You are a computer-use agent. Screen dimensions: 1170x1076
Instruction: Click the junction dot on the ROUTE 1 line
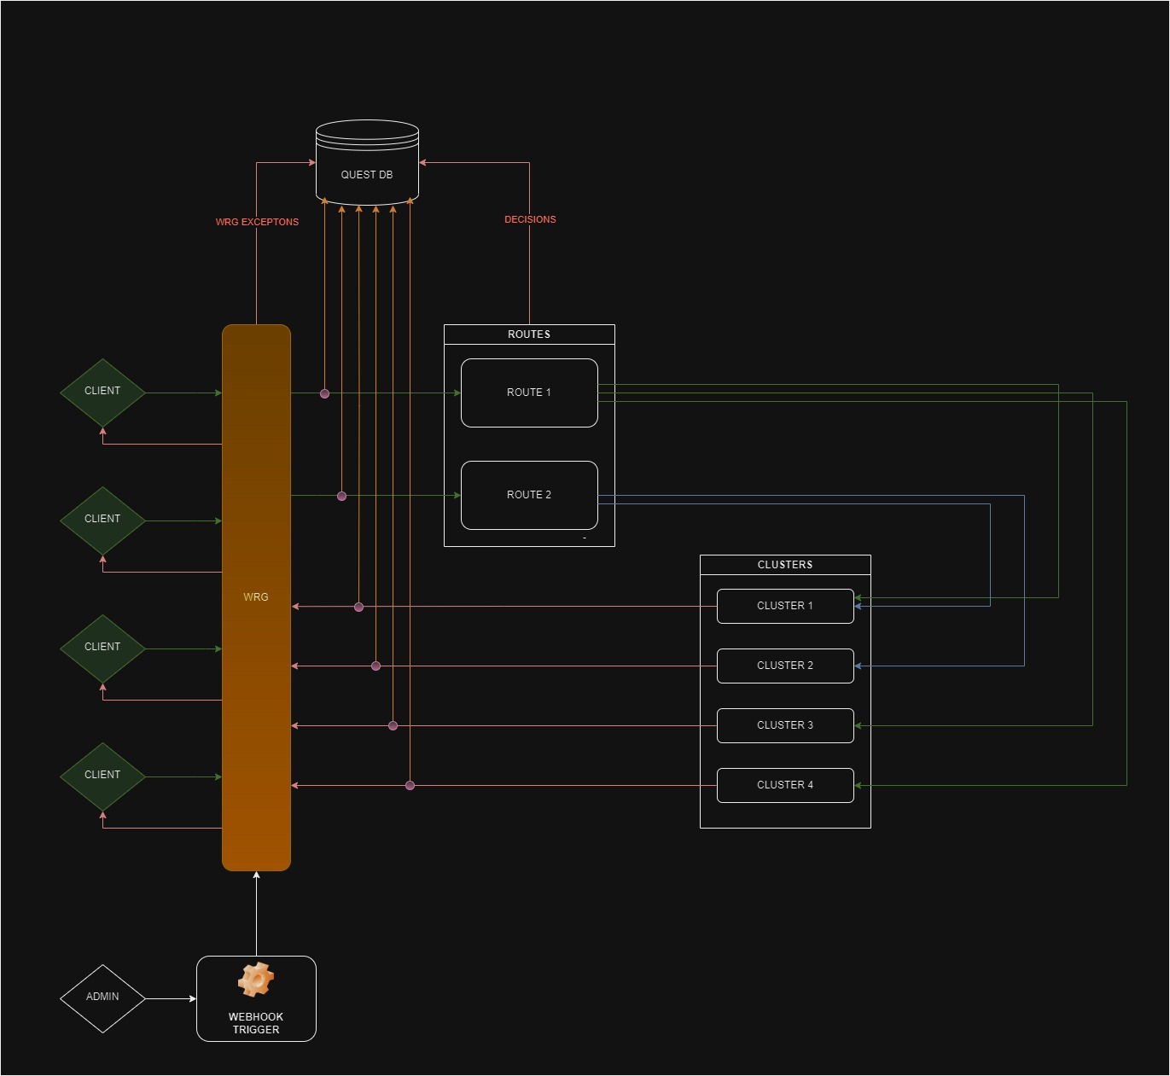324,393
